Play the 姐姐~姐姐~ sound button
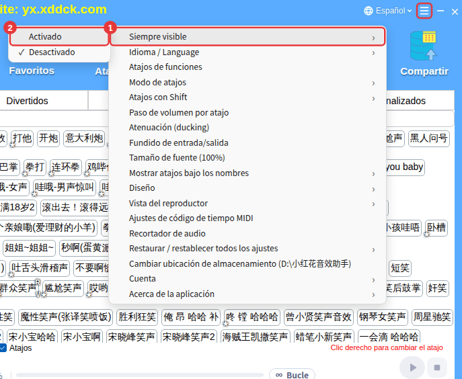Viewport: 462px width, 379px height. pyautogui.click(x=29, y=248)
